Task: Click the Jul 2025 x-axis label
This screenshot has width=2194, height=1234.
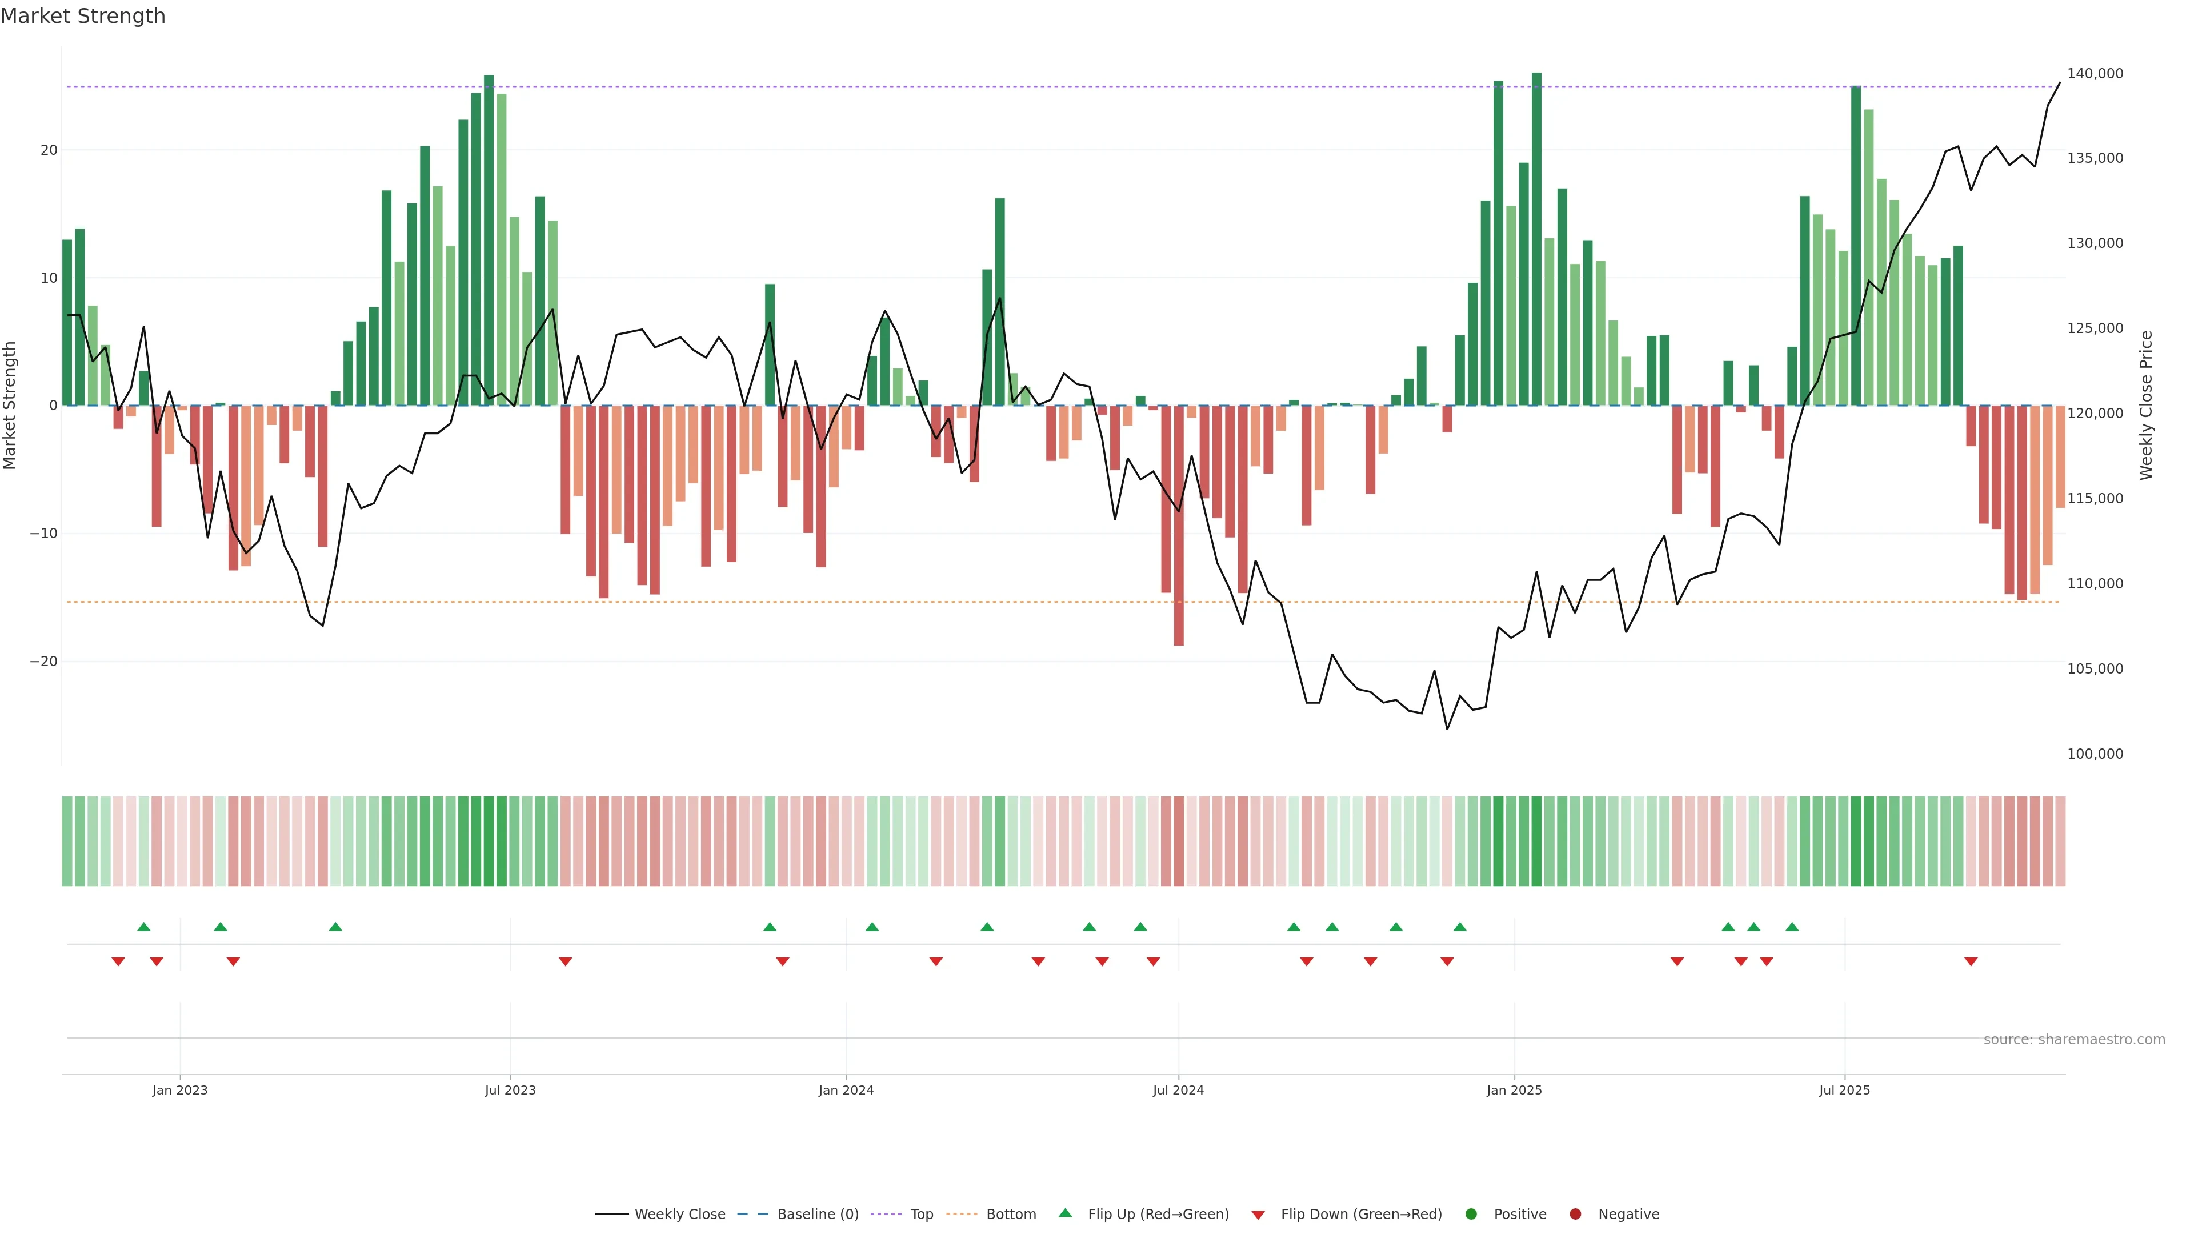Action: tap(1845, 1090)
